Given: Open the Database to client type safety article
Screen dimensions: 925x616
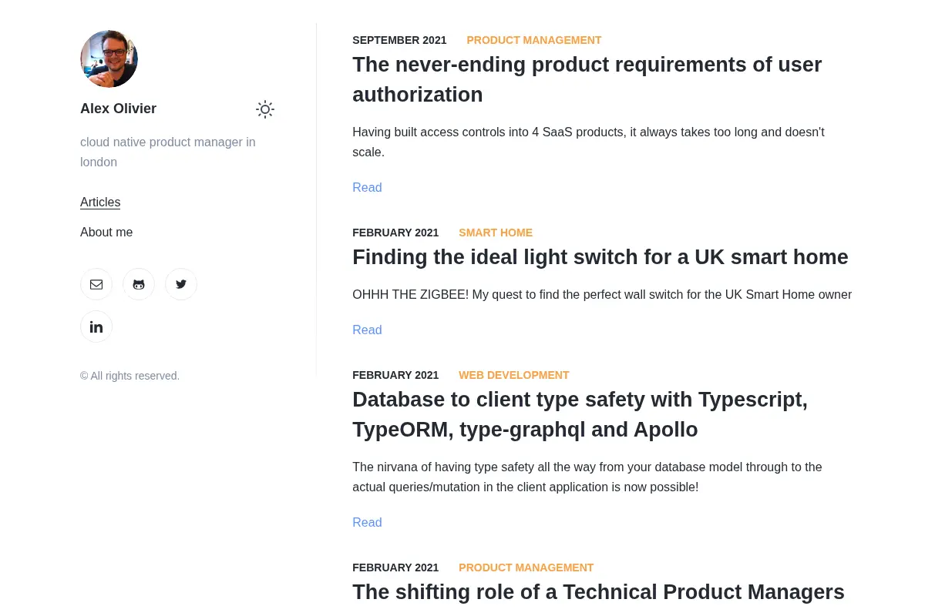Looking at the screenshot, I should pos(580,414).
